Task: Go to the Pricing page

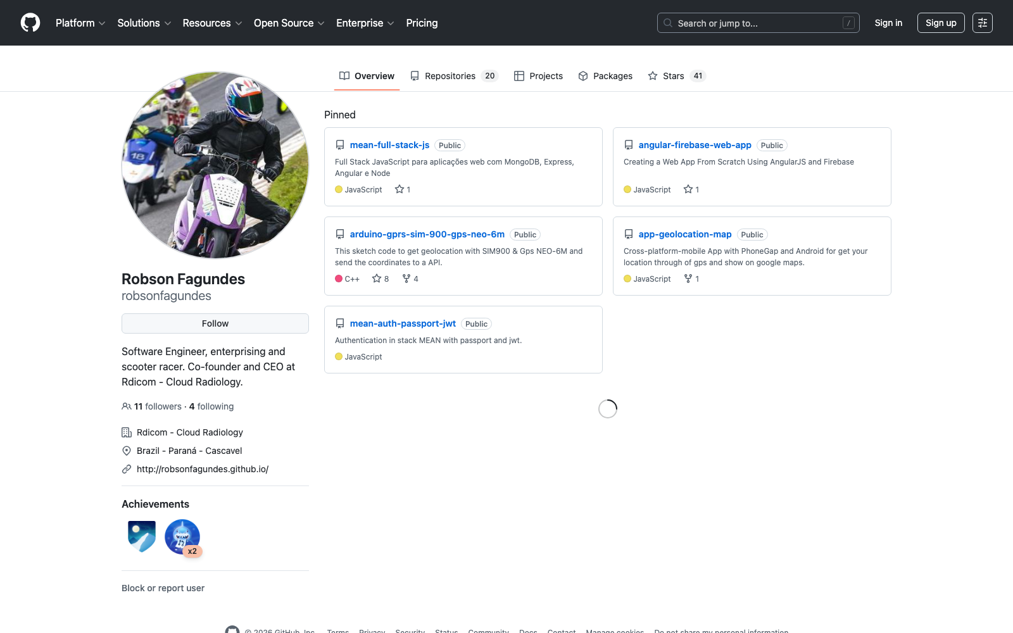Action: [422, 23]
